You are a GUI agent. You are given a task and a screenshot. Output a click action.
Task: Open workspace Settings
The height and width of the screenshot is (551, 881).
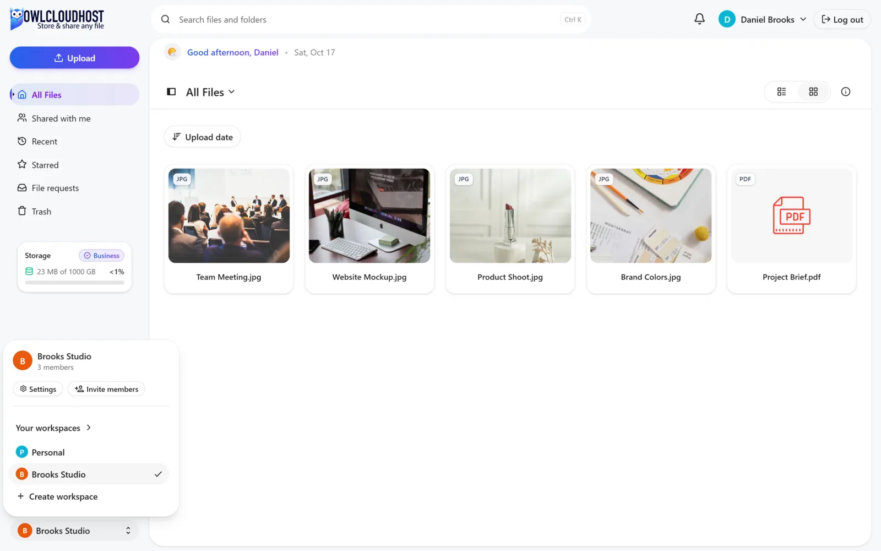pos(38,389)
